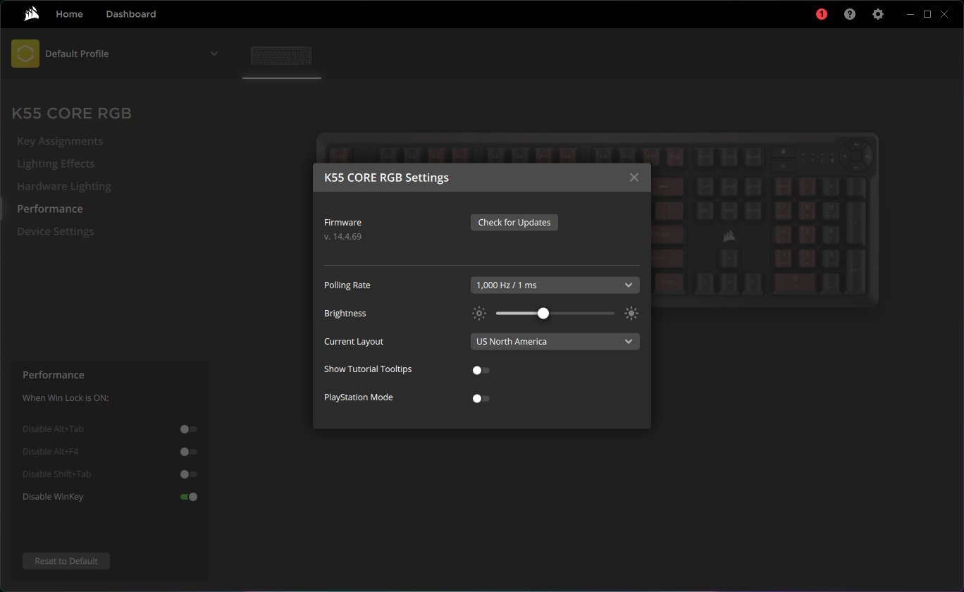Minimize the iCUE window
Viewport: 964px width, 592px height.
(x=911, y=14)
